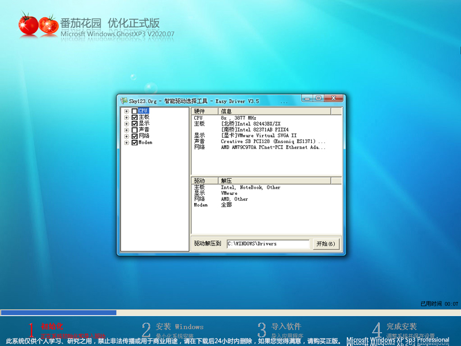Expand the 网络 tree node

click(126, 136)
